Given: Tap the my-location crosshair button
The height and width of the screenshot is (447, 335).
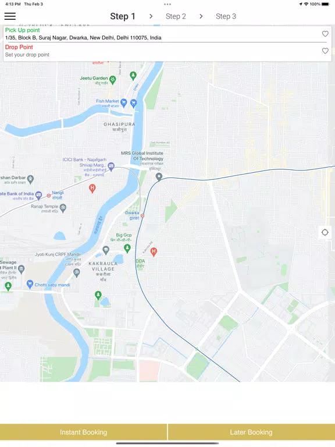Looking at the screenshot, I should [x=325, y=232].
